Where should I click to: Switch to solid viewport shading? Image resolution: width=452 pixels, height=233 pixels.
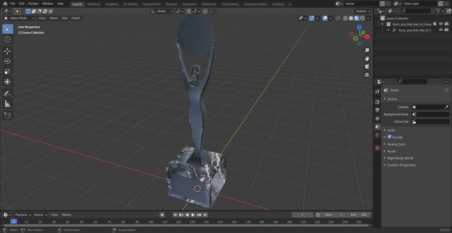[351, 18]
